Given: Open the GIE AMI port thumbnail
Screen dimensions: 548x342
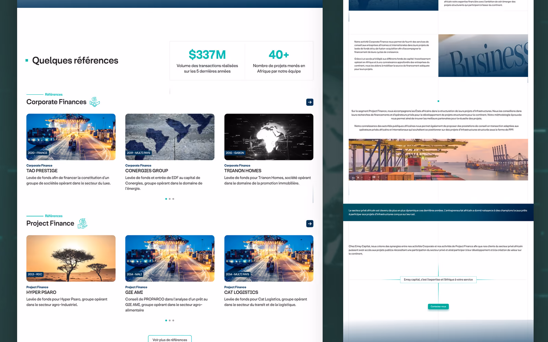Looking at the screenshot, I should coord(170,258).
